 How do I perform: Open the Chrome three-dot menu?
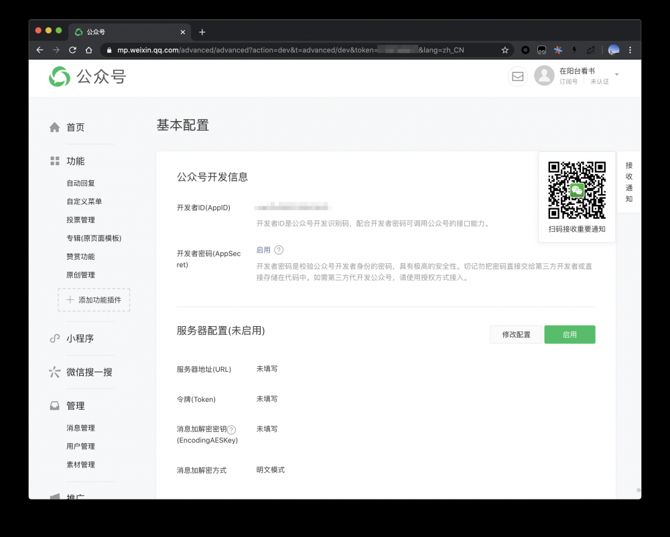click(x=628, y=50)
